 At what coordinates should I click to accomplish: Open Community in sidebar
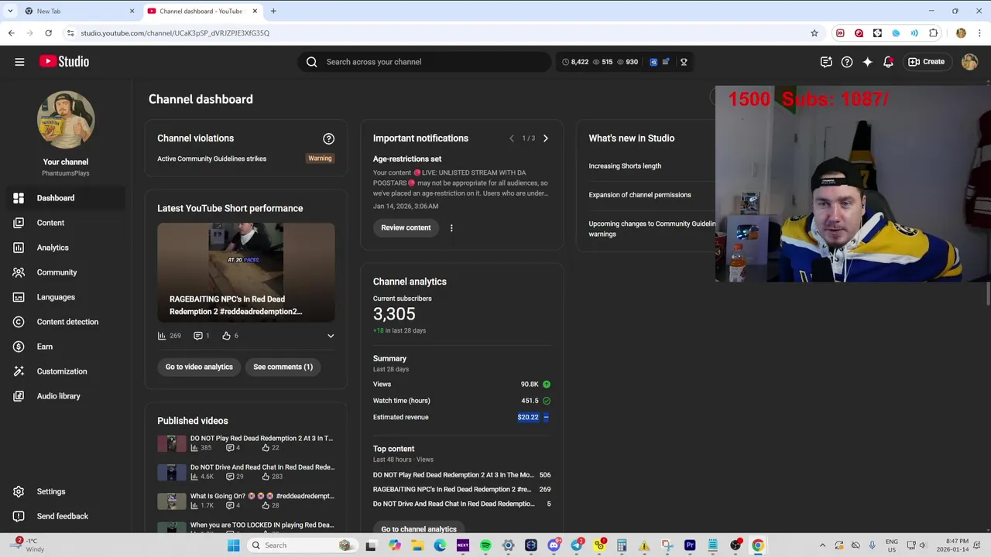click(x=67, y=272)
